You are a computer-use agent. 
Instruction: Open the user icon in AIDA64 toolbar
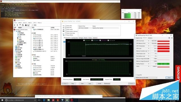[x=26, y=25]
